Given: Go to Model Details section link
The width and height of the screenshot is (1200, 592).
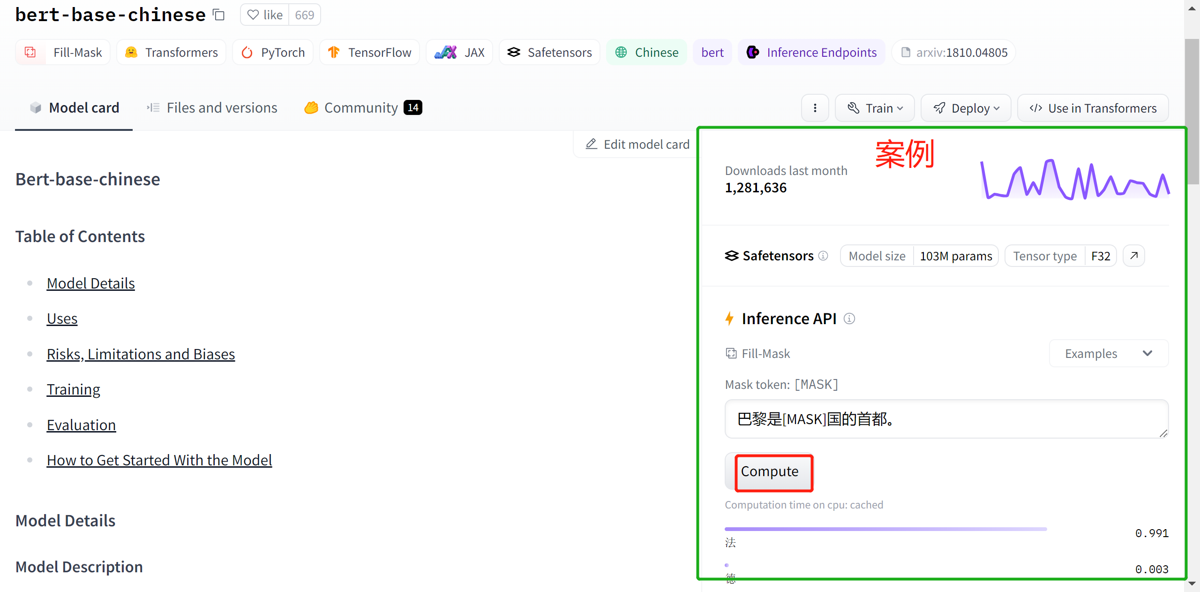Looking at the screenshot, I should [91, 283].
